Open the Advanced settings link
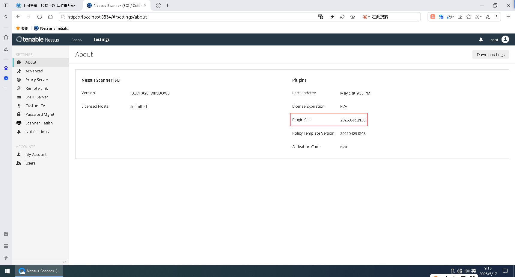Image resolution: width=515 pixels, height=277 pixels. 34,71
